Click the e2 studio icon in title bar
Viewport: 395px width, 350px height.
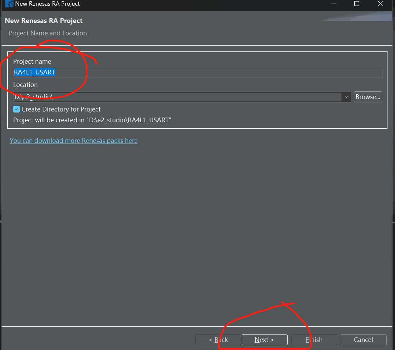click(x=9, y=4)
